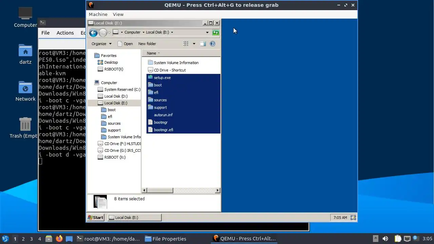
Task: Select bootmgr file in list
Action: pos(160,122)
